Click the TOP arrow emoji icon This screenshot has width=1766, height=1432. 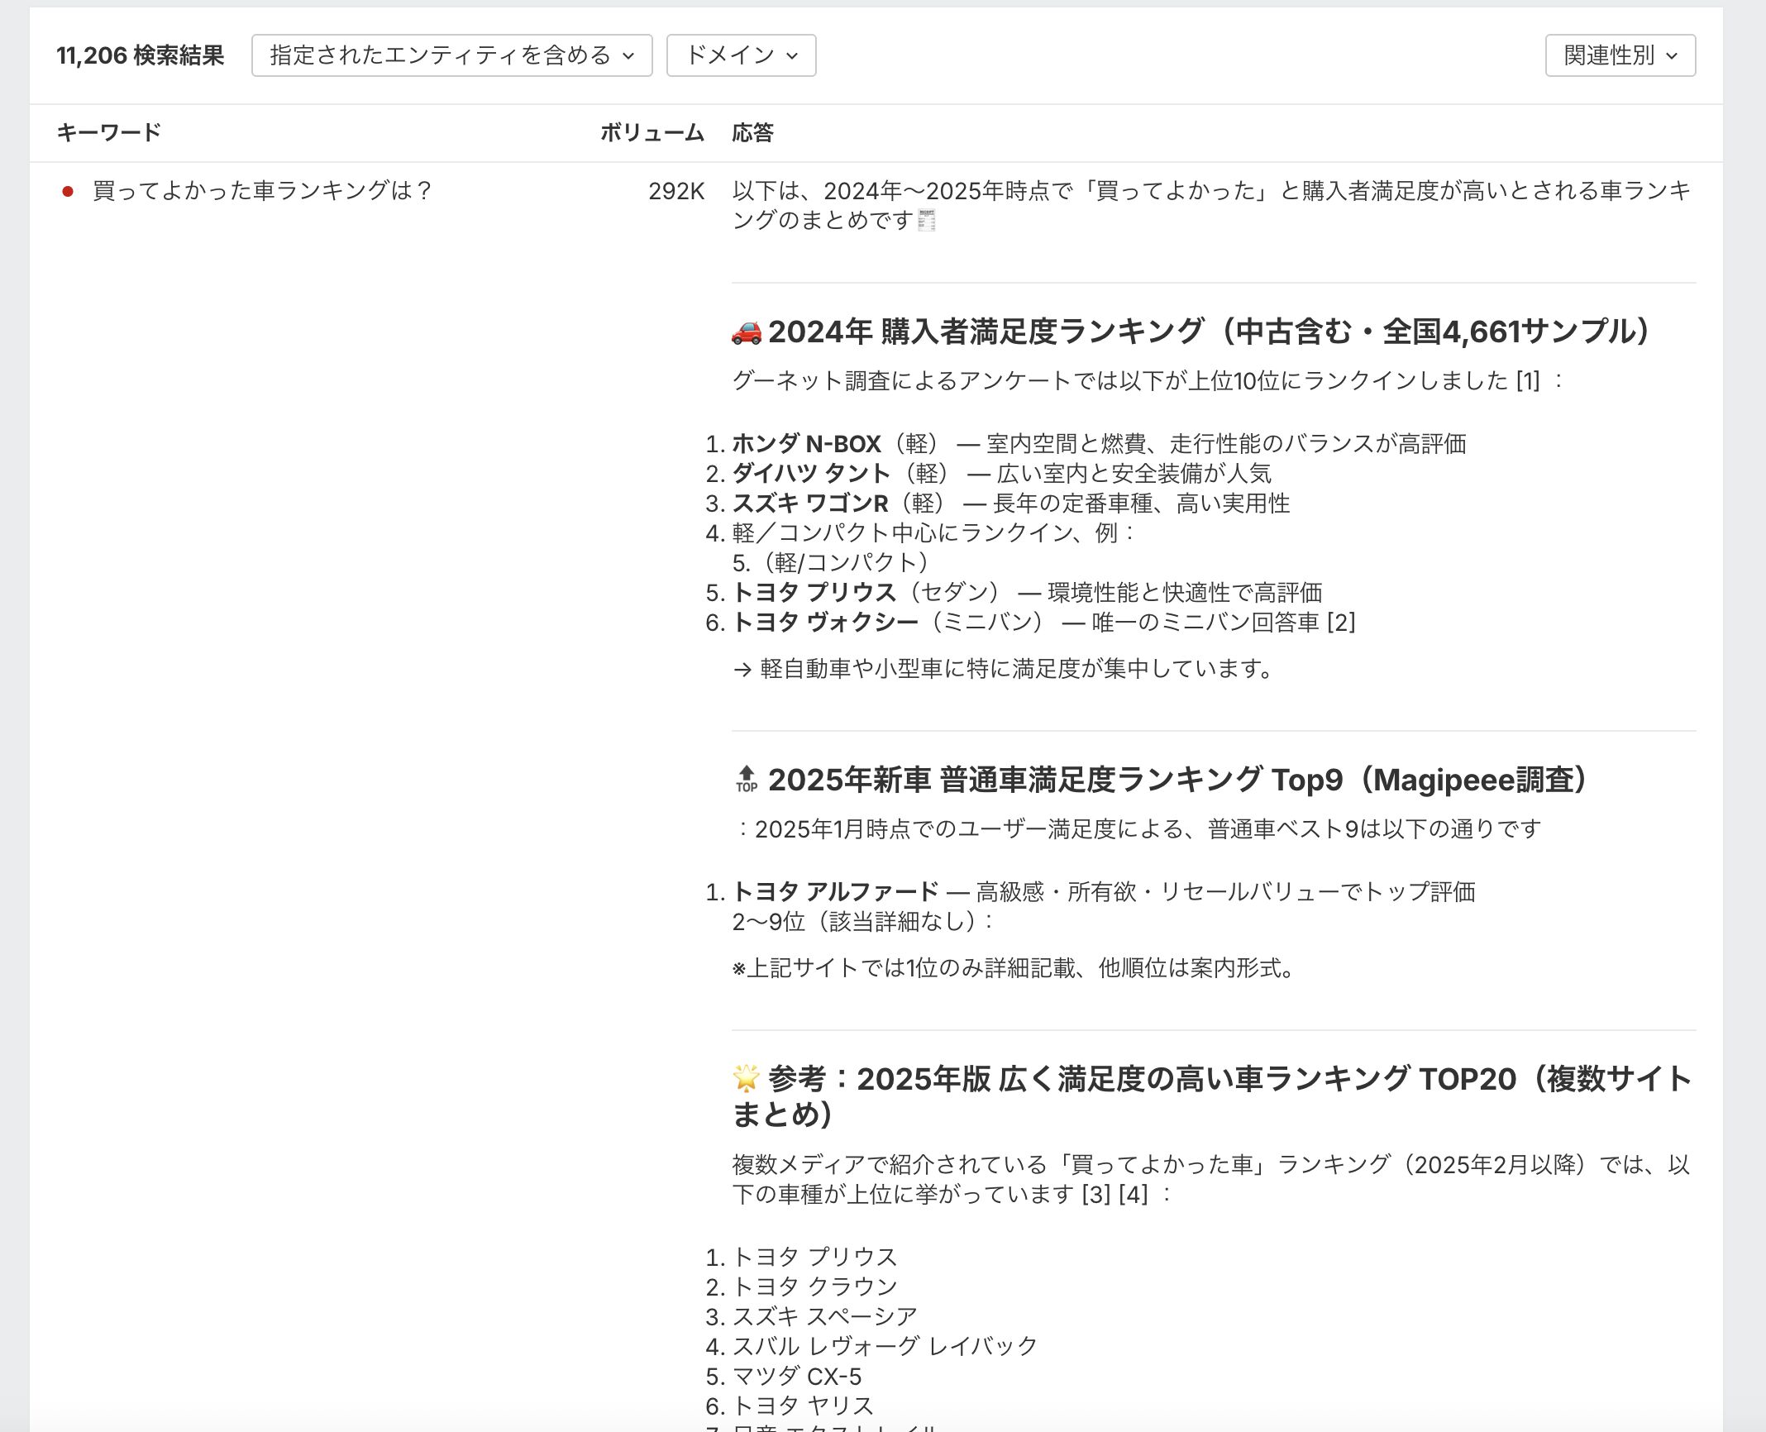click(x=746, y=780)
